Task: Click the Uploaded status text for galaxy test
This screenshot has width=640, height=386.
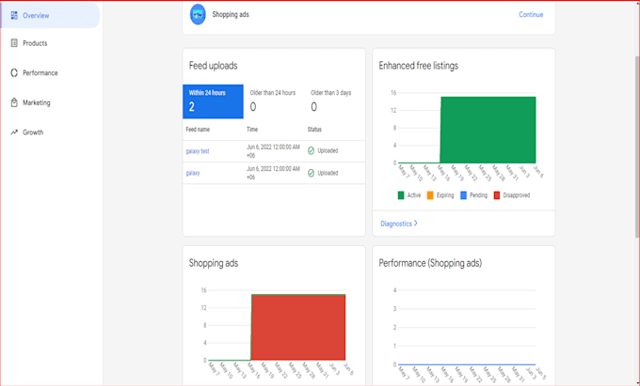Action: click(x=328, y=150)
